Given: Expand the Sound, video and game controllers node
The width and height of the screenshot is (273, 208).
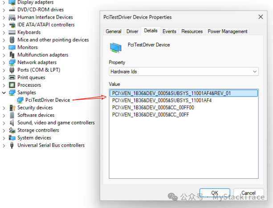Looking at the screenshot, I should pyautogui.click(x=4, y=123).
